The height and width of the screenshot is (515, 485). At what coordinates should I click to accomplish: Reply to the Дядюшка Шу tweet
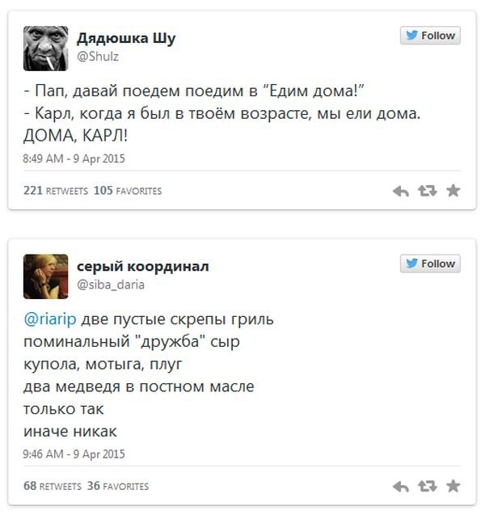point(401,191)
